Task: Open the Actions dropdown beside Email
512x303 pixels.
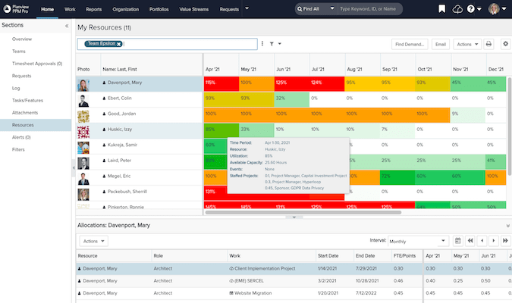Action: [x=466, y=45]
